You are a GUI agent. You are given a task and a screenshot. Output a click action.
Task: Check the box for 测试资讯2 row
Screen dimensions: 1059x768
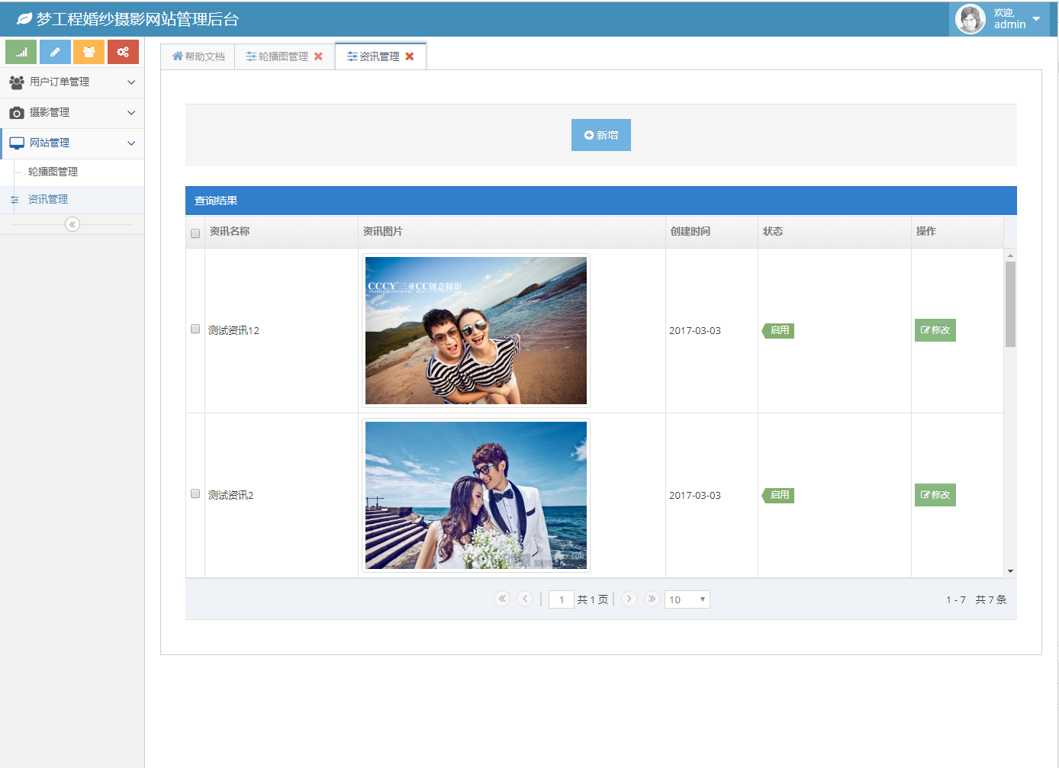click(195, 493)
